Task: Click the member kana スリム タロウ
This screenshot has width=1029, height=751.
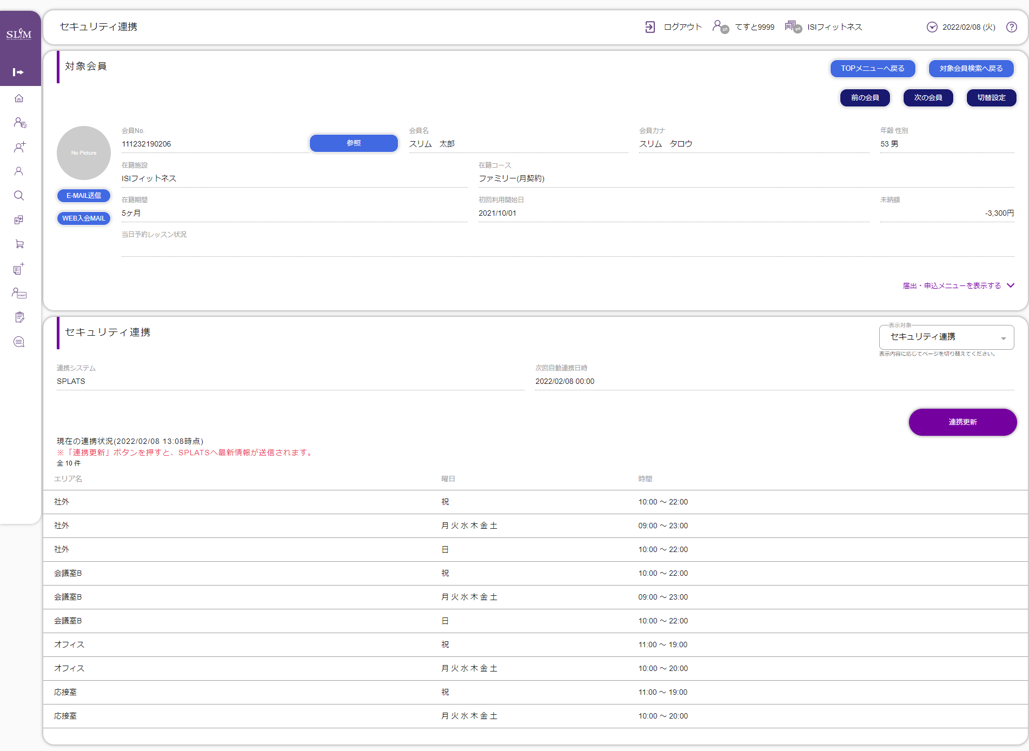Action: 666,144
